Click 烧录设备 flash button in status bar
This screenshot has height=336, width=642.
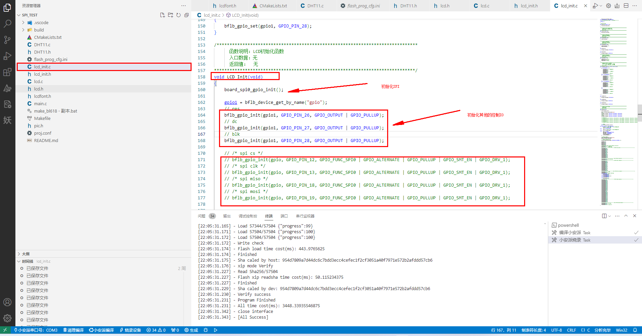130,330
